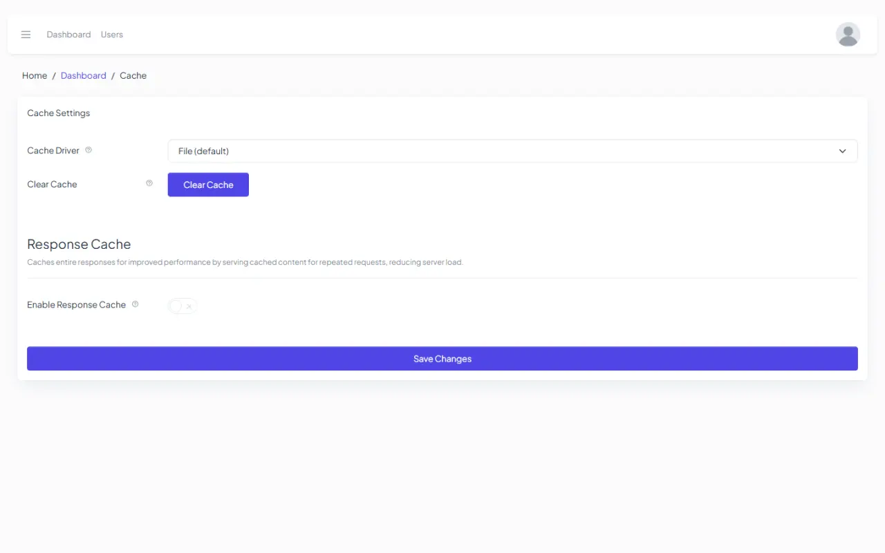Toggle the Enable Response Cache switch

pos(183,306)
